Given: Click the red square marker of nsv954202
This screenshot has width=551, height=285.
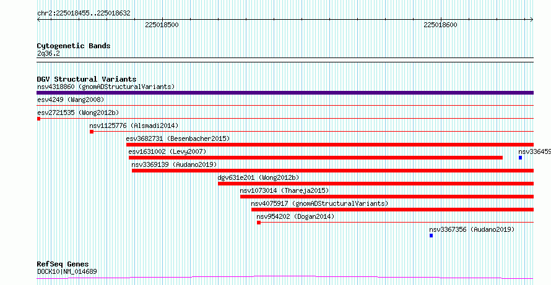Looking at the screenshot, I should 259,223.
